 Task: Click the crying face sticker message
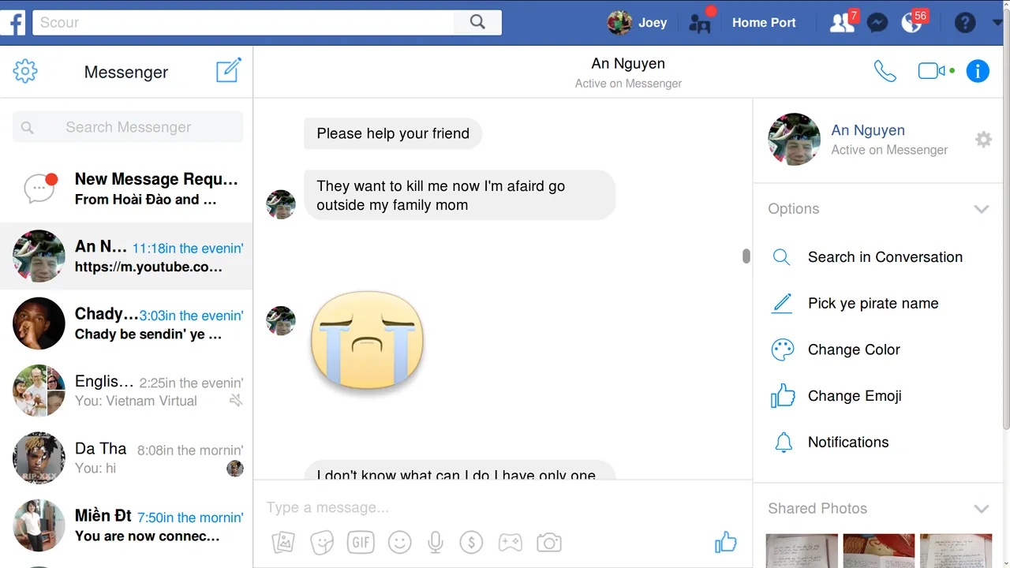click(368, 340)
